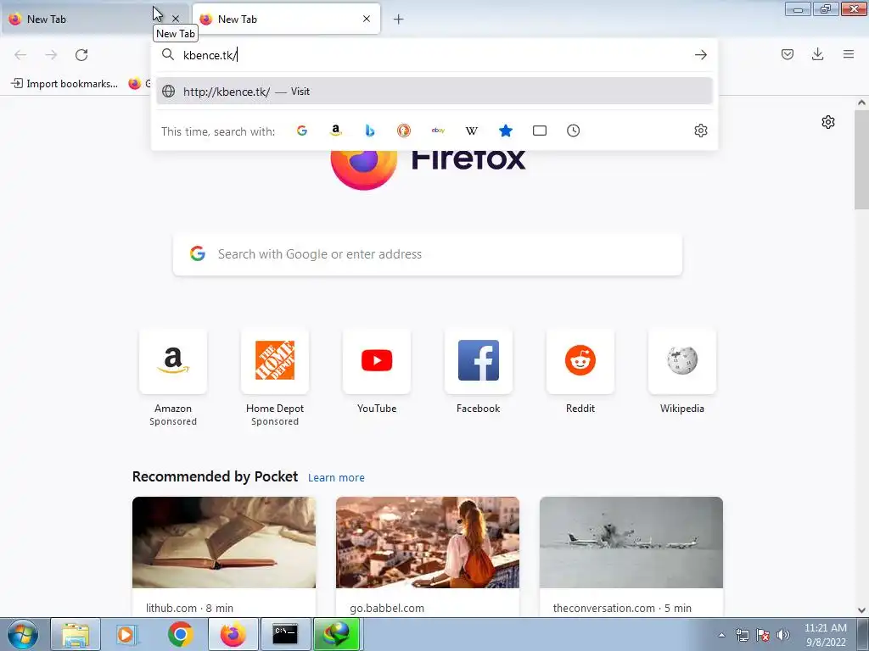Click the network tray icon

click(x=742, y=635)
